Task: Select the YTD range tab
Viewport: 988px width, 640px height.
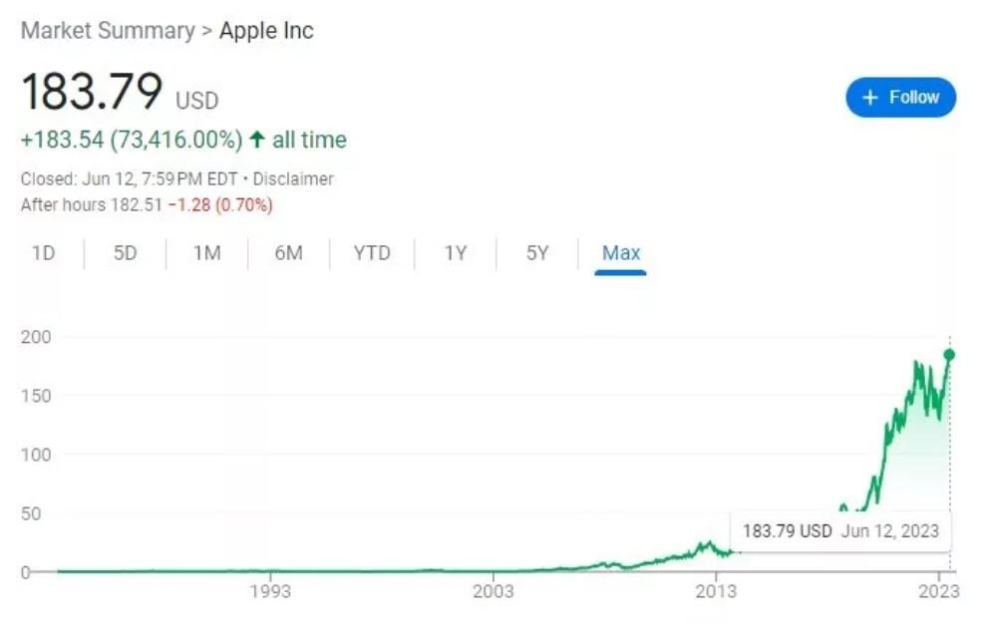Action: click(x=372, y=253)
